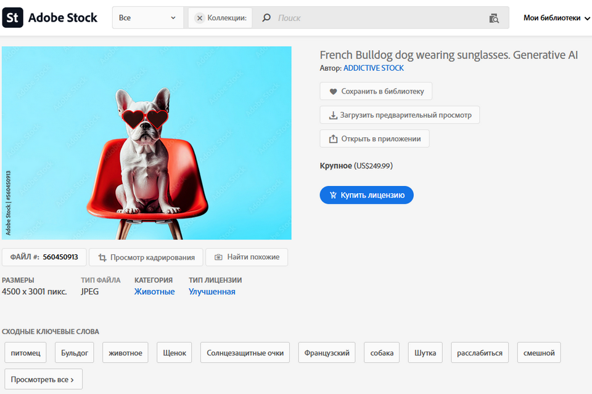Click the cart icon on Купить лицензию
Viewport: 592px width, 394px height.
(332, 195)
